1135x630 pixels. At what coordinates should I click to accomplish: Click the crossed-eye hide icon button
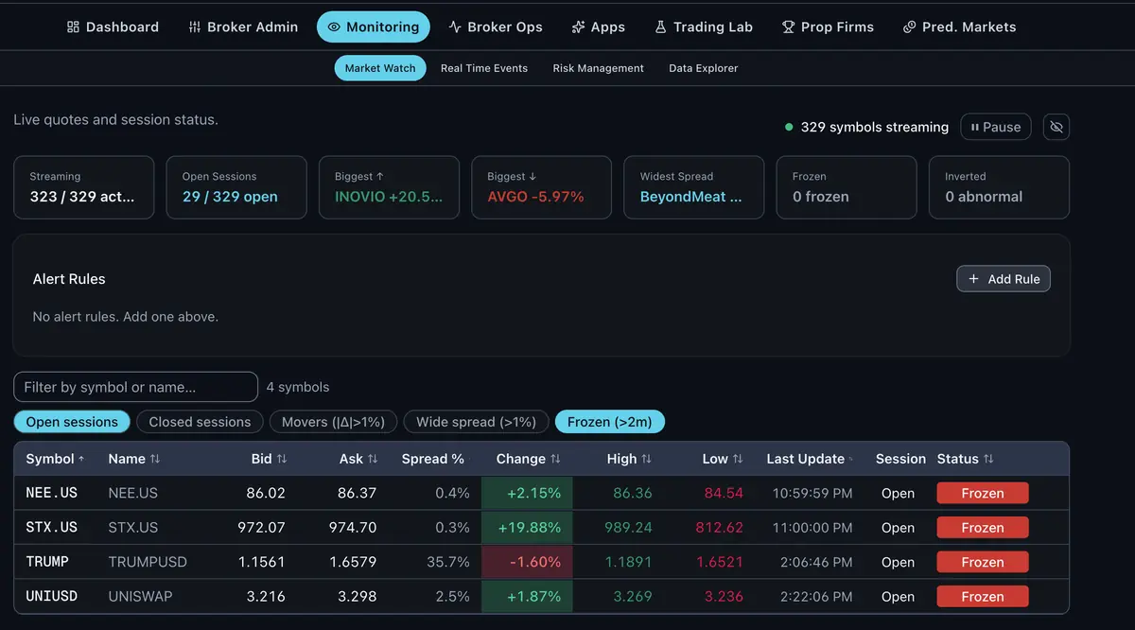click(x=1056, y=127)
